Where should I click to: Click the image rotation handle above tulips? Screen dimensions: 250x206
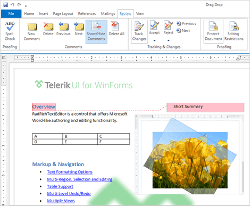tap(206, 136)
